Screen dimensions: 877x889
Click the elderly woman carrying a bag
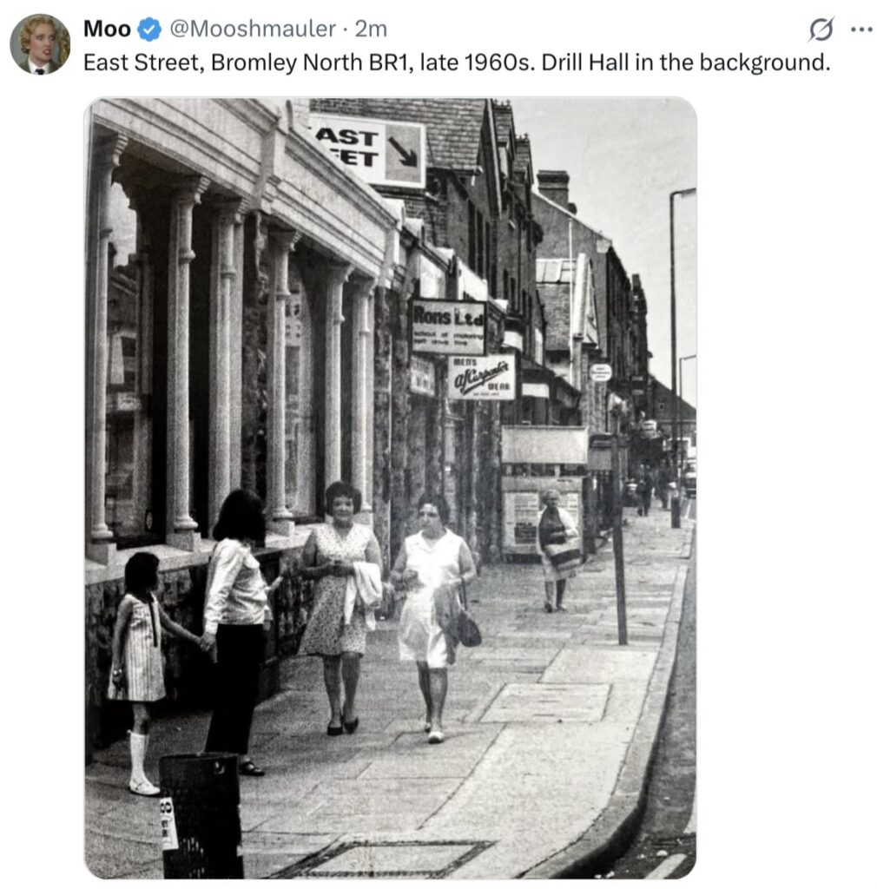(556, 549)
